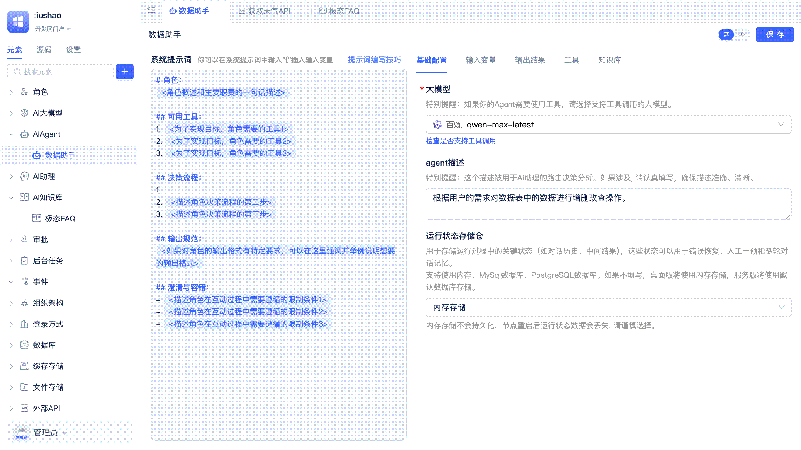Screen dimensions: 801x450
Task: Collapse the AI知识库 tree node
Action: pos(11,198)
